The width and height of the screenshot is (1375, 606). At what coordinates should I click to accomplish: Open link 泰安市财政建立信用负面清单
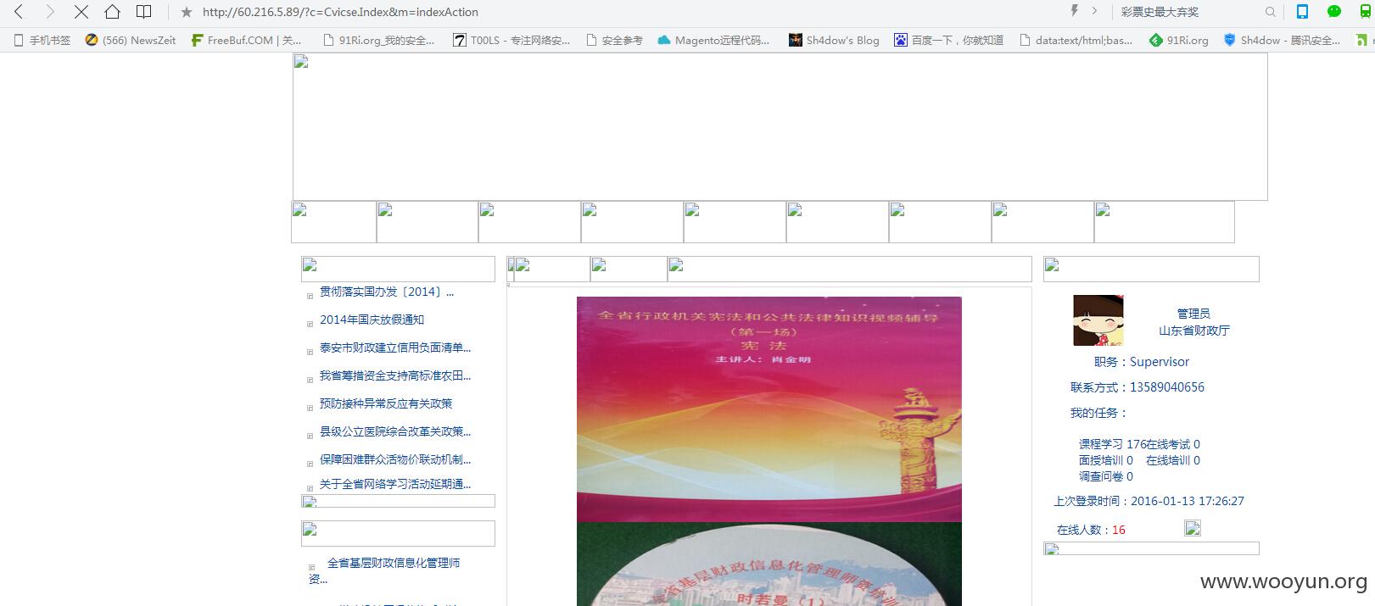[395, 347]
